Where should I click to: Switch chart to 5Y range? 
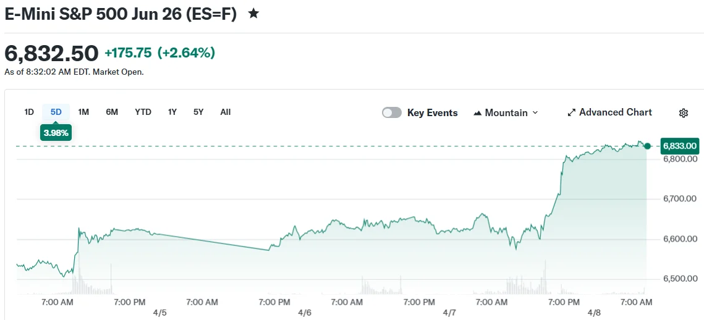198,112
